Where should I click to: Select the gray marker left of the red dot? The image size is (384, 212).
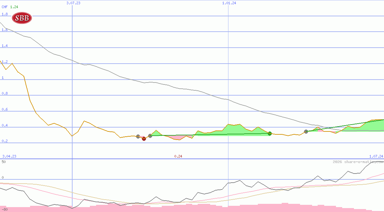[138, 136]
